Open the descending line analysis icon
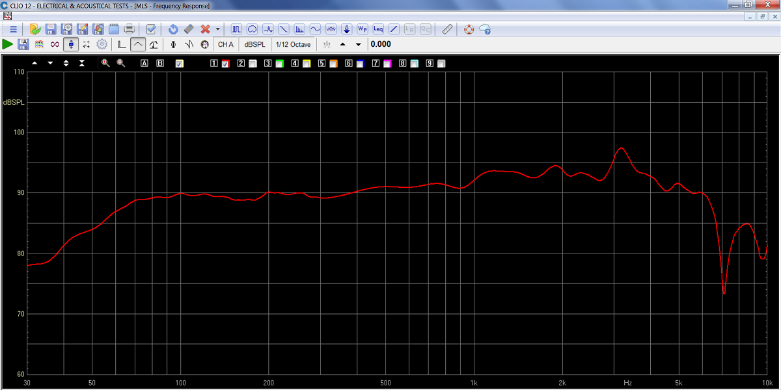781x390 pixels. (283, 29)
